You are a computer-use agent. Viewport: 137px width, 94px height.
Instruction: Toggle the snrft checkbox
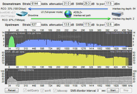coord(42,90)
